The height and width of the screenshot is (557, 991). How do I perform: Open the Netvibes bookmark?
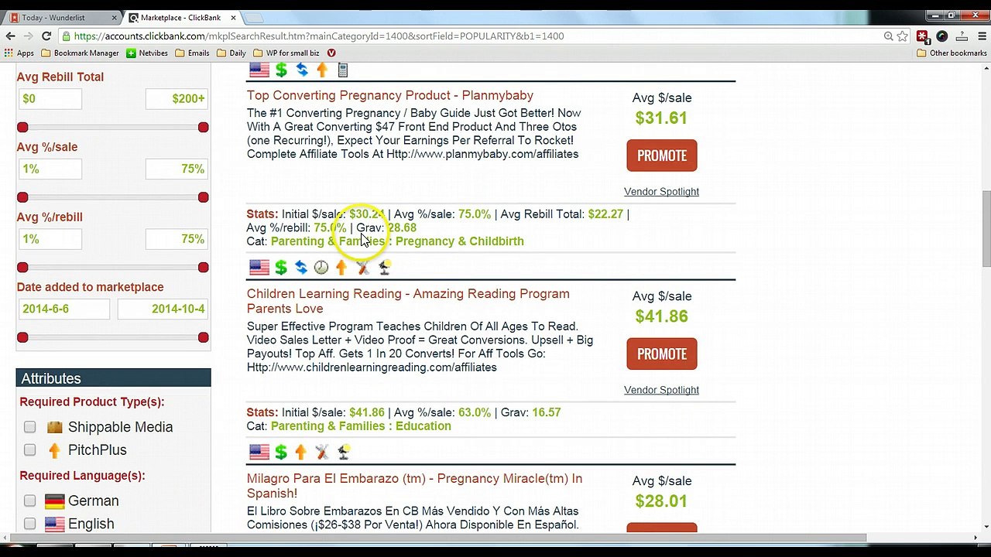pos(147,53)
